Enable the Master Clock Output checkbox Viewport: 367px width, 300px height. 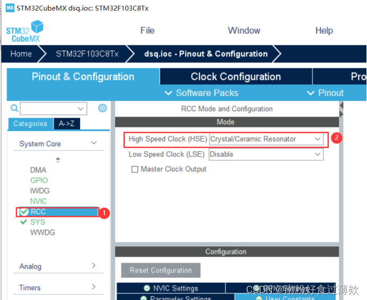pyautogui.click(x=135, y=169)
